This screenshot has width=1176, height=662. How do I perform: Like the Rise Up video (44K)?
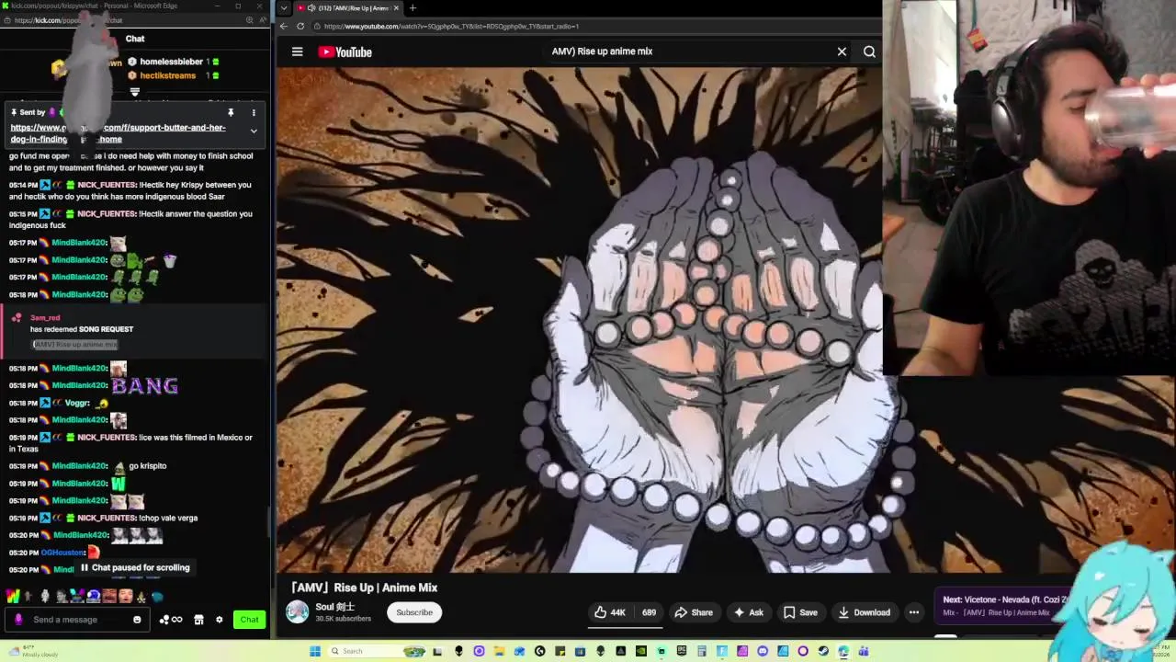coord(610,612)
